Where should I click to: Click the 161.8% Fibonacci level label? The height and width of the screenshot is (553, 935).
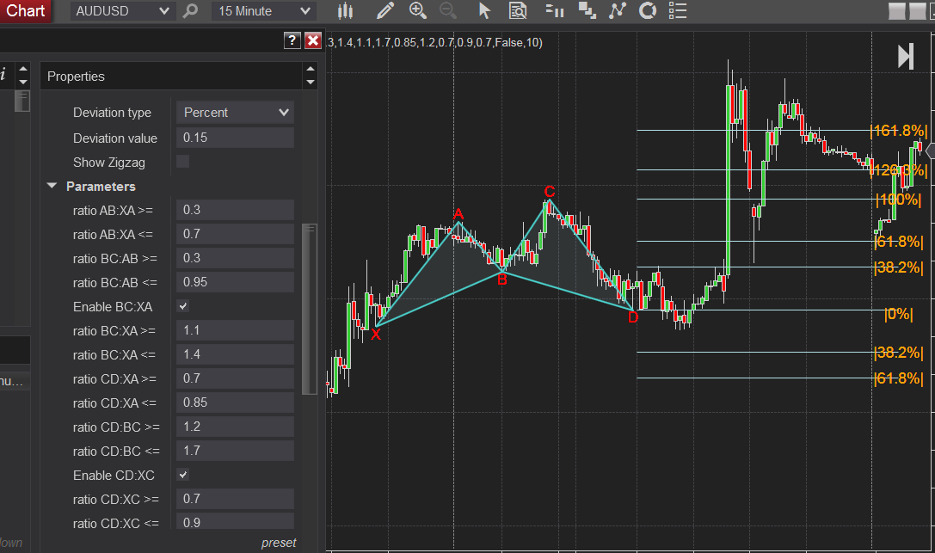coord(899,131)
